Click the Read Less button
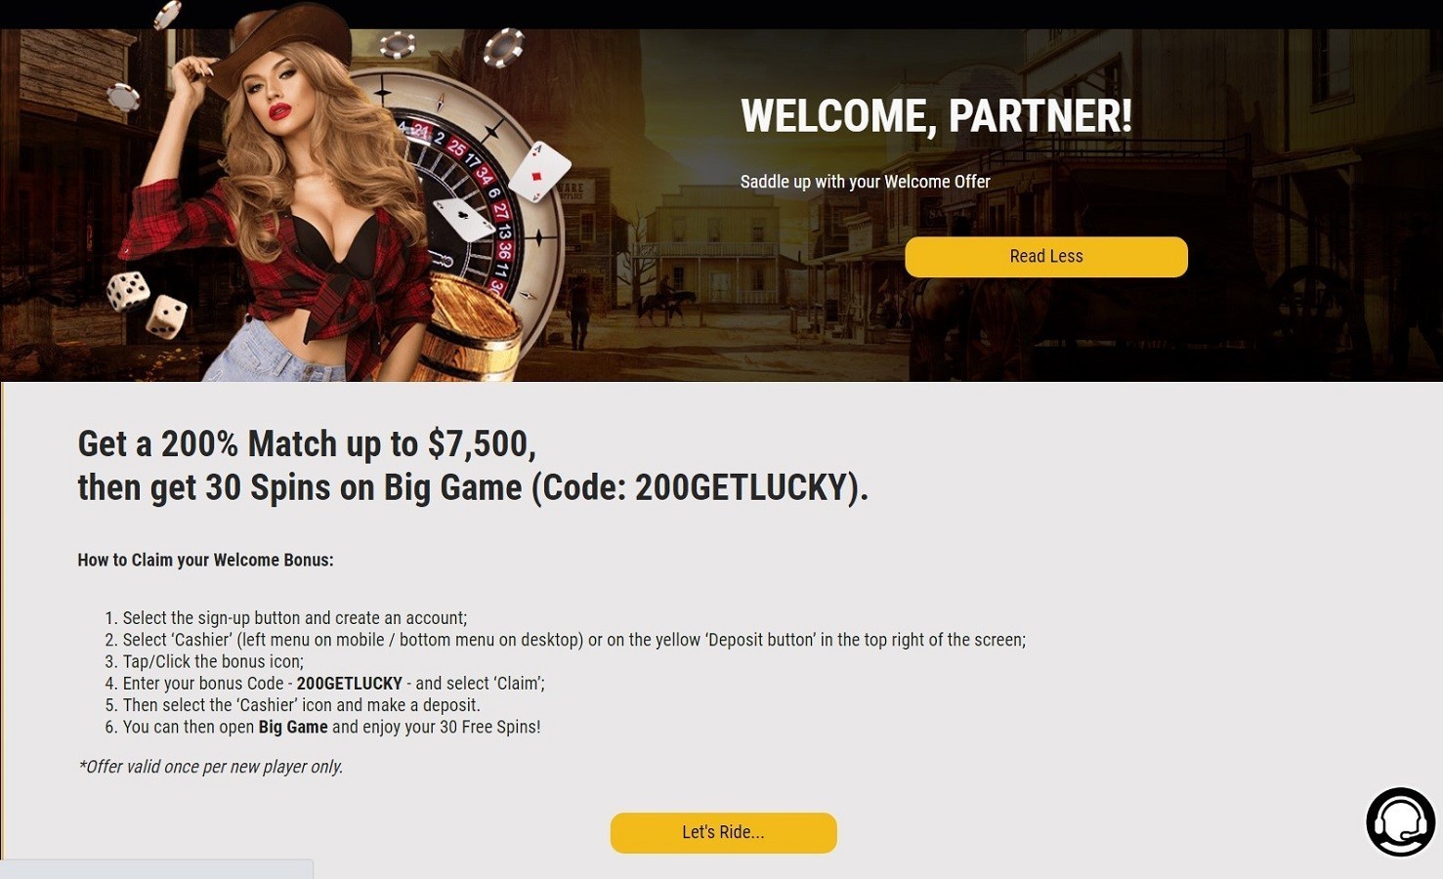The height and width of the screenshot is (879, 1443). pos(1046,257)
